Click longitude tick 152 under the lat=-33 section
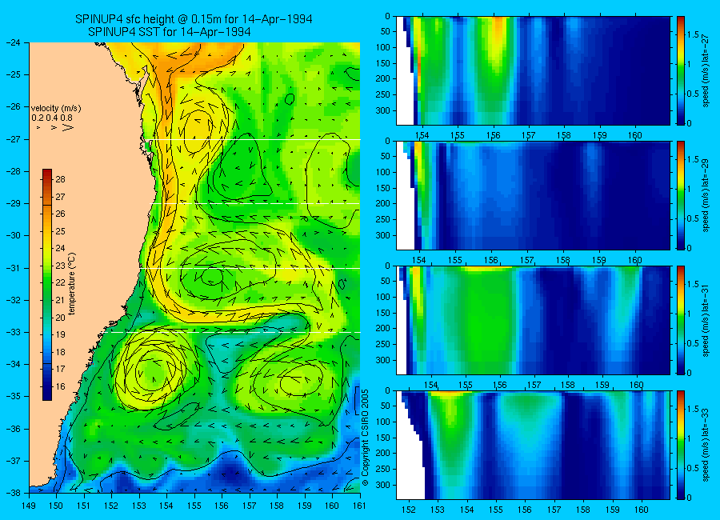The height and width of the screenshot is (520, 720). [408, 510]
